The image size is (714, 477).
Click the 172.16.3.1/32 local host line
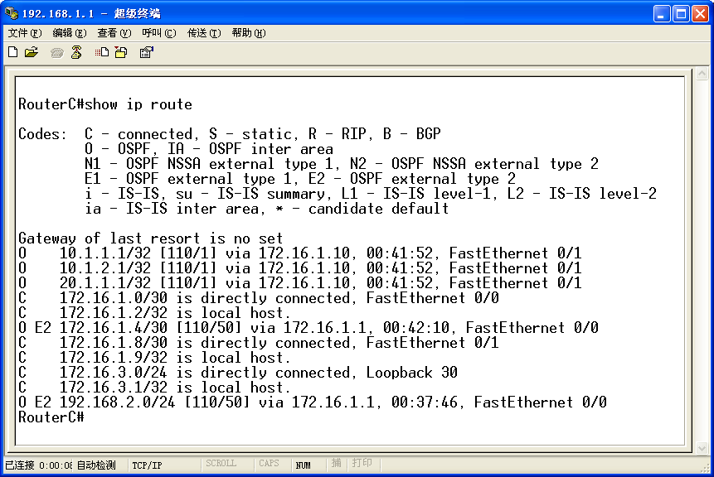pos(154,388)
